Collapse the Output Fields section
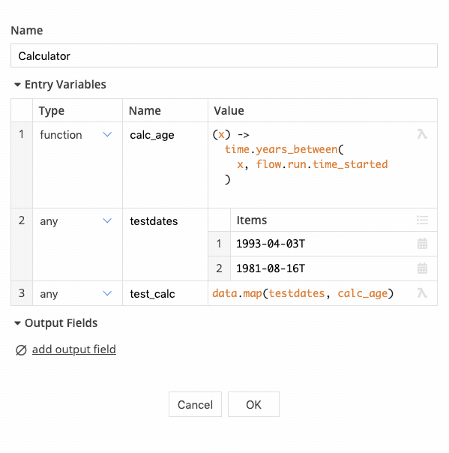This screenshot has height=453, width=449. [17, 323]
